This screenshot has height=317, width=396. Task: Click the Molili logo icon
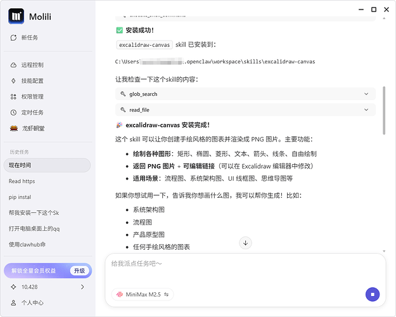coord(16,16)
